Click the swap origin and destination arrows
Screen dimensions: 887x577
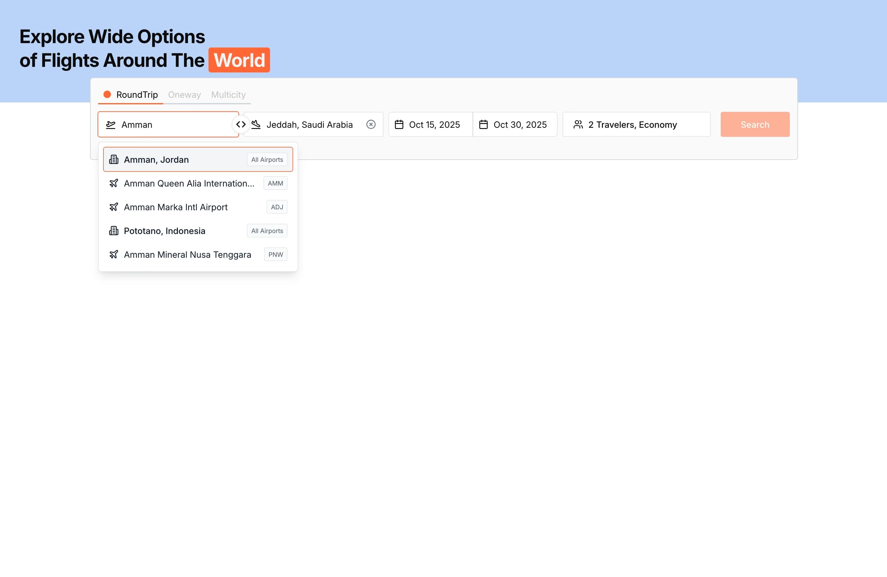pos(241,124)
